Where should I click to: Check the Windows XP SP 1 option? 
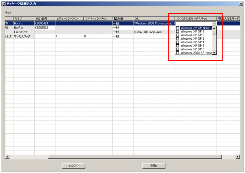pyautogui.click(x=177, y=31)
